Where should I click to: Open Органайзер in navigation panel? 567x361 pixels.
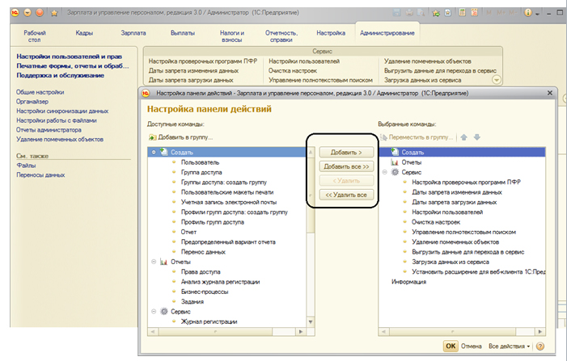coord(32,102)
